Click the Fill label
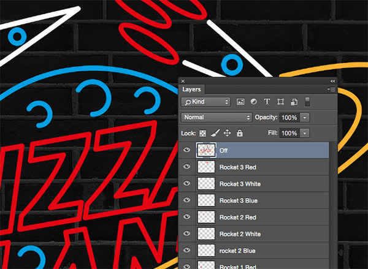Viewport: 368px width, 269px height. (x=272, y=133)
